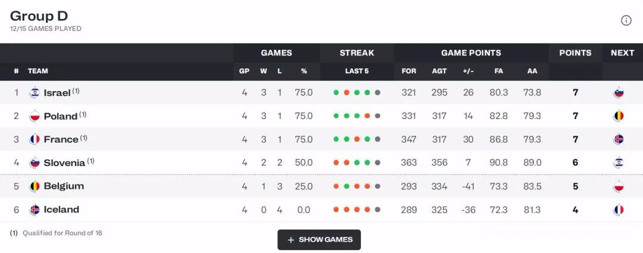The width and height of the screenshot is (643, 253).
Task: Click next-opponent flag in Poland's row
Action: click(619, 116)
